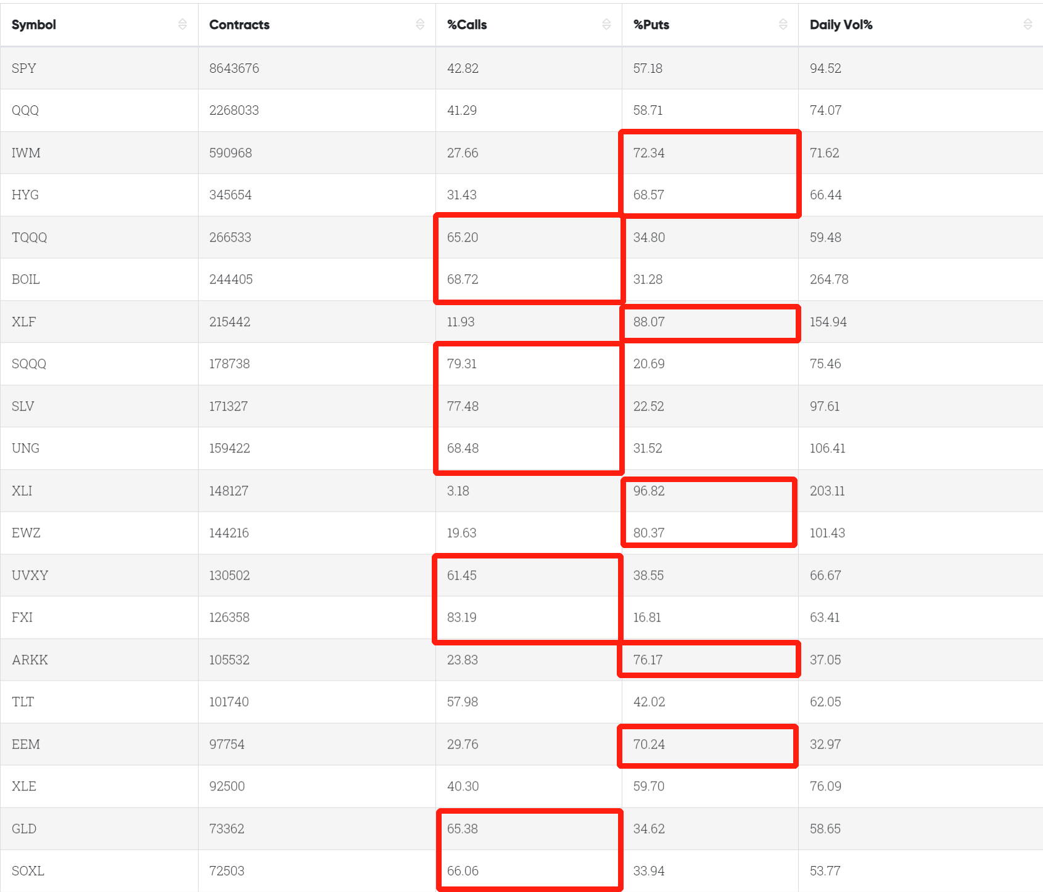Click the %Calls column header label
The width and height of the screenshot is (1043, 892).
(x=467, y=25)
